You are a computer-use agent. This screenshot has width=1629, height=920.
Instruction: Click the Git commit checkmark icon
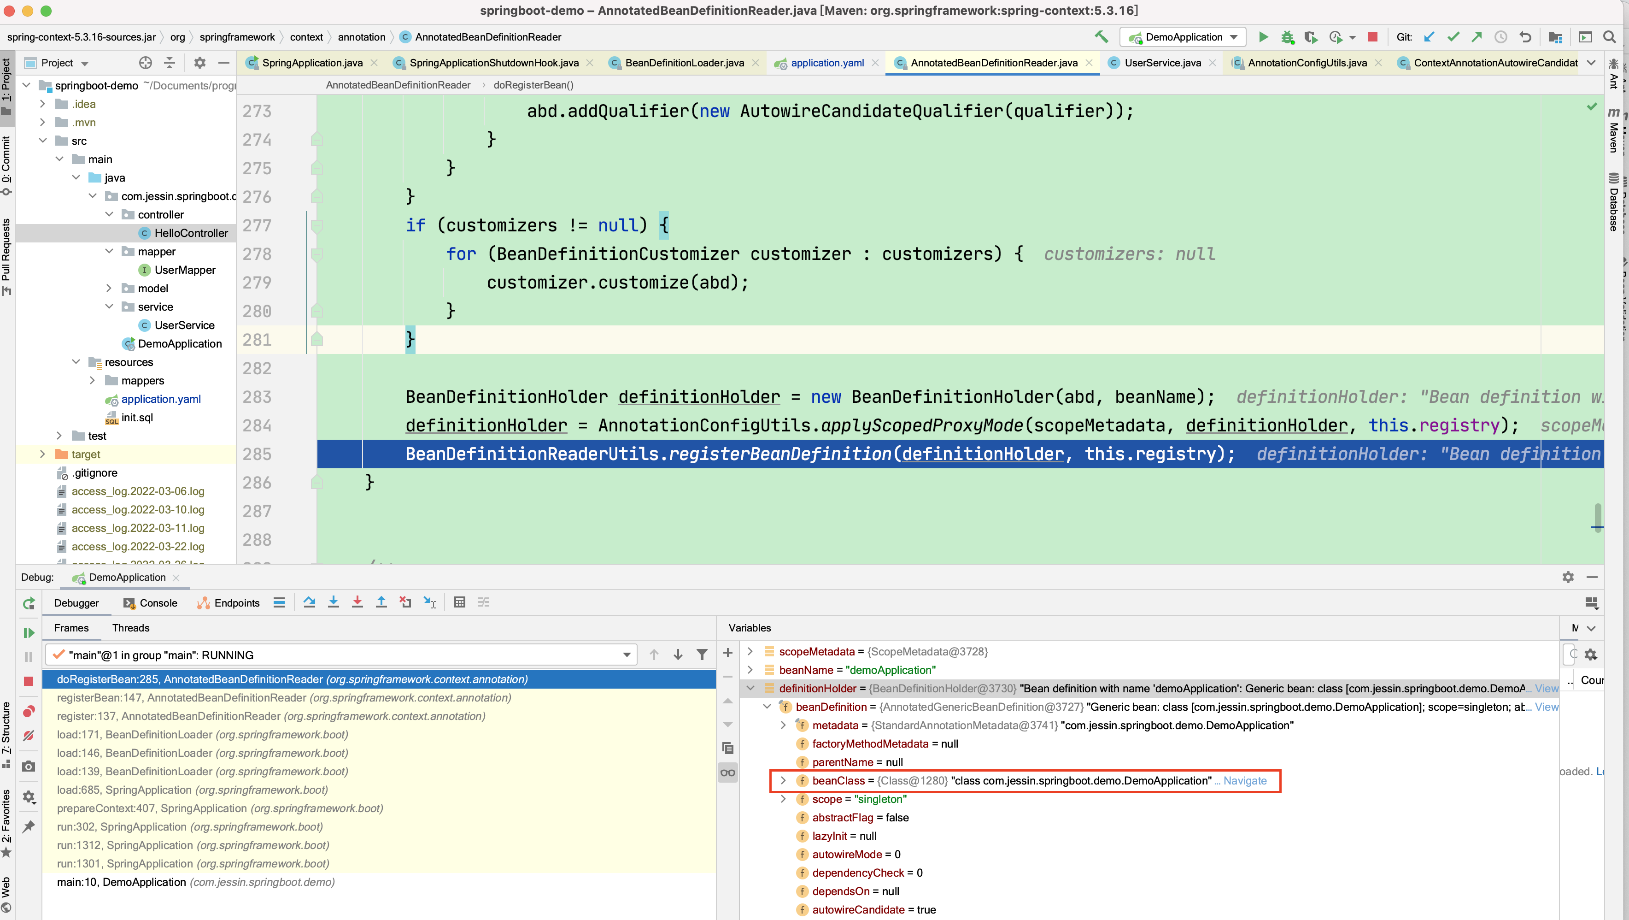point(1453,37)
